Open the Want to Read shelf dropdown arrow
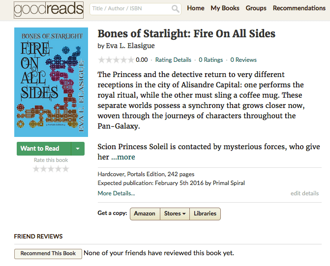330x266 pixels. click(78, 149)
